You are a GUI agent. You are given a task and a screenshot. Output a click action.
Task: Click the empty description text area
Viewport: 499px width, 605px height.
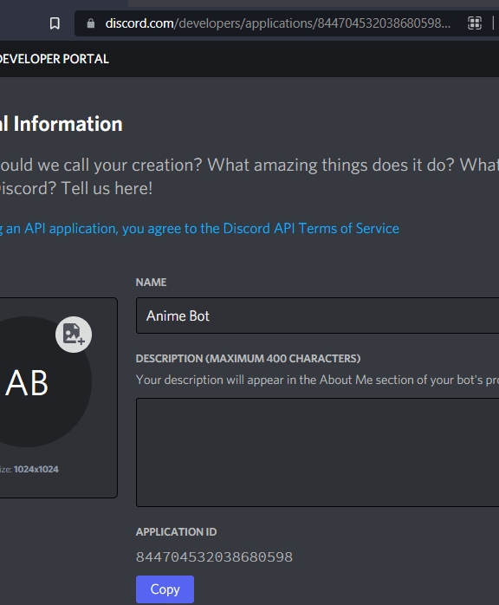(x=317, y=452)
